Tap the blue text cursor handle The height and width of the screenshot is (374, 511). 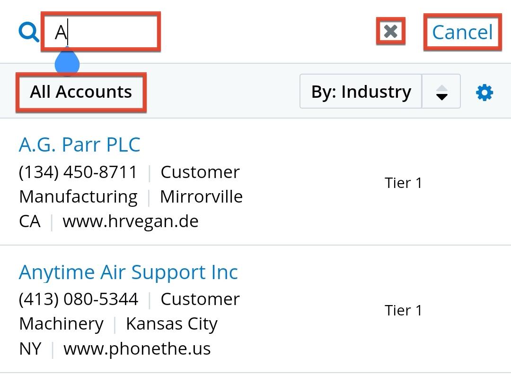point(67,63)
